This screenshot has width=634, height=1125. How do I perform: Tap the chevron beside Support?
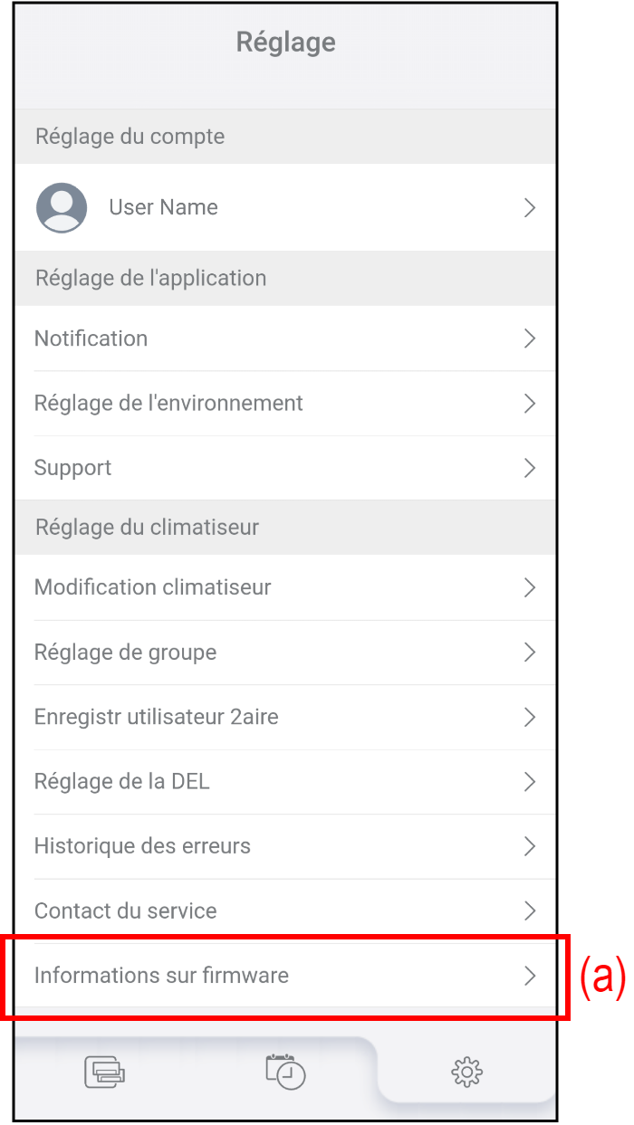pyautogui.click(x=530, y=468)
